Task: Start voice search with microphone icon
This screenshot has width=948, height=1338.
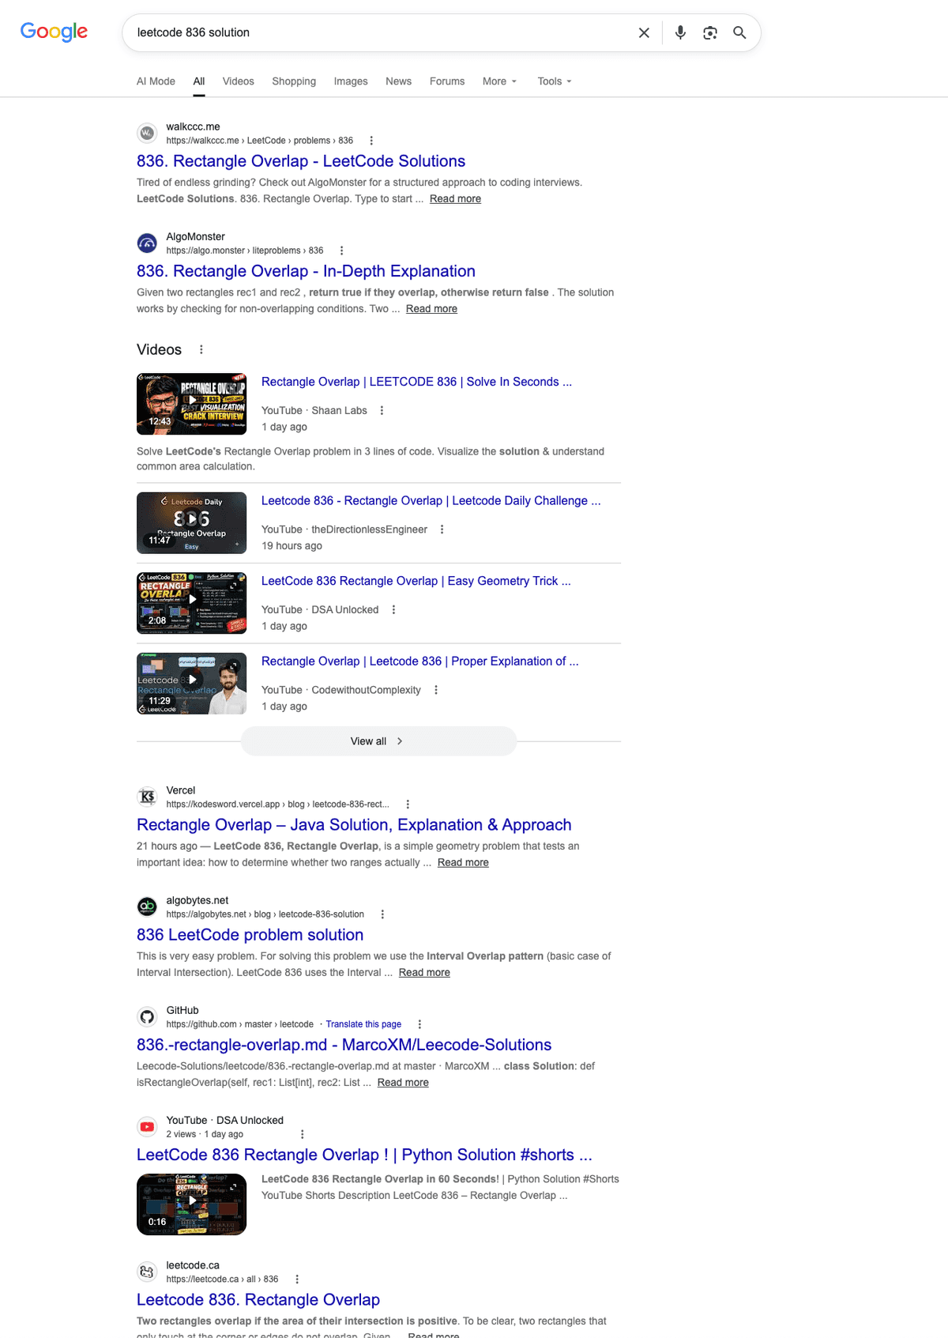Action: pyautogui.click(x=680, y=32)
